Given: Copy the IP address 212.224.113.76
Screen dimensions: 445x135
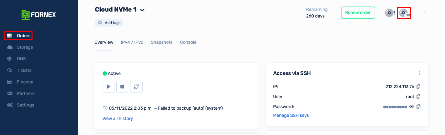Looking at the screenshot, I should 418,87.
